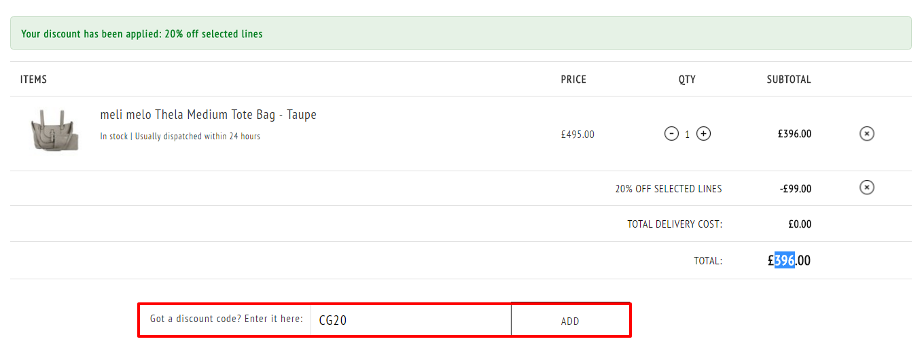Remove the Thela Medium Tote Bag item
Viewport: 922px width, 352px height.
pyautogui.click(x=867, y=134)
